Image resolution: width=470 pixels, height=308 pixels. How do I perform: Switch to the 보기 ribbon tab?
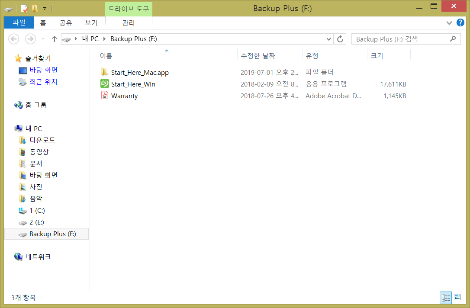[x=91, y=23]
